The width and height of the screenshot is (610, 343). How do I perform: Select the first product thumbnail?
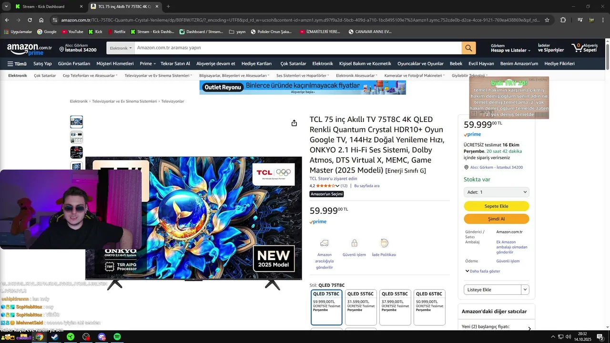point(76,122)
